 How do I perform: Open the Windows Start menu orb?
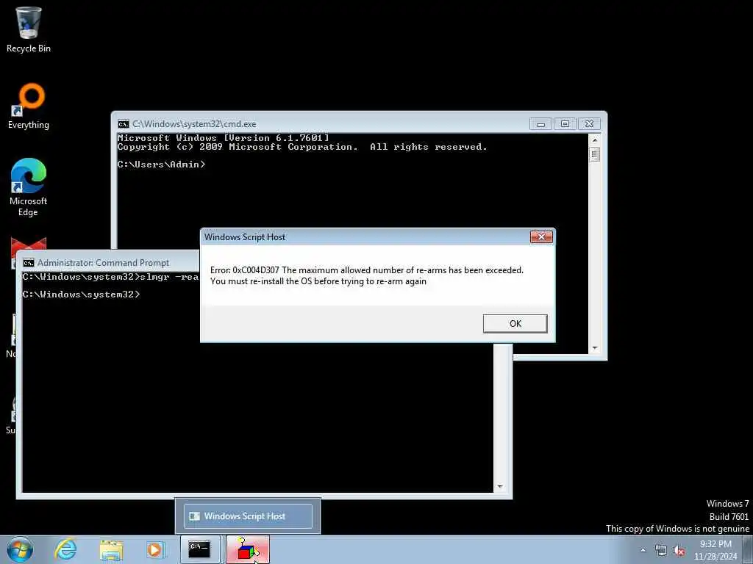pyautogui.click(x=20, y=549)
